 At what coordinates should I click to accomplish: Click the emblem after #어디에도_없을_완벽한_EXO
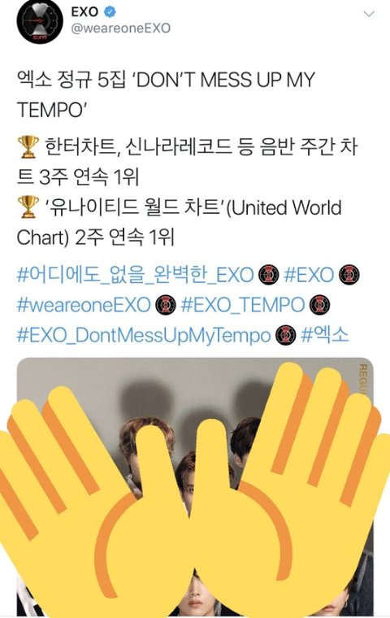[269, 275]
